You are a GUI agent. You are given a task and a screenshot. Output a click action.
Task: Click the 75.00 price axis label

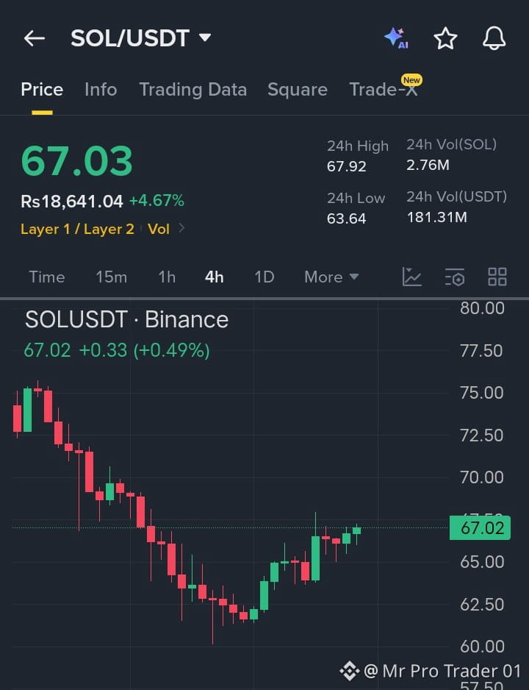482,393
